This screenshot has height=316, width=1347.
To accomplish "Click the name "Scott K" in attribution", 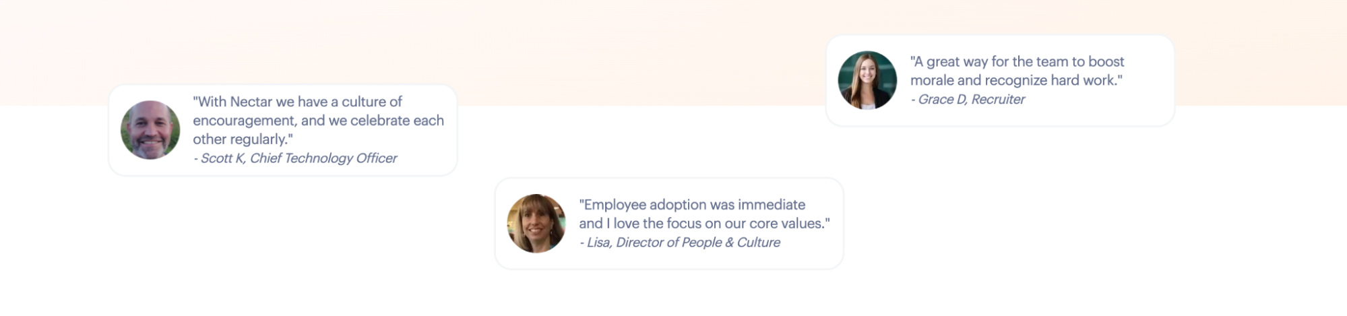I will pos(222,158).
